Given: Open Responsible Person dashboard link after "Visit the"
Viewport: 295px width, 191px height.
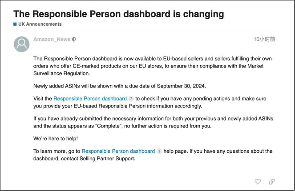Looking at the screenshot, I should point(90,98).
